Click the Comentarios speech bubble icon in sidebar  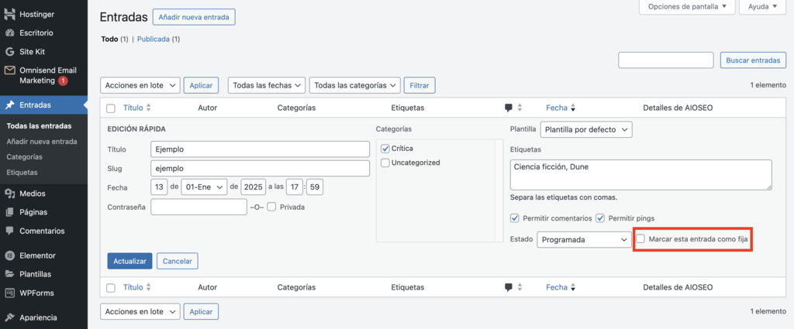(9, 231)
